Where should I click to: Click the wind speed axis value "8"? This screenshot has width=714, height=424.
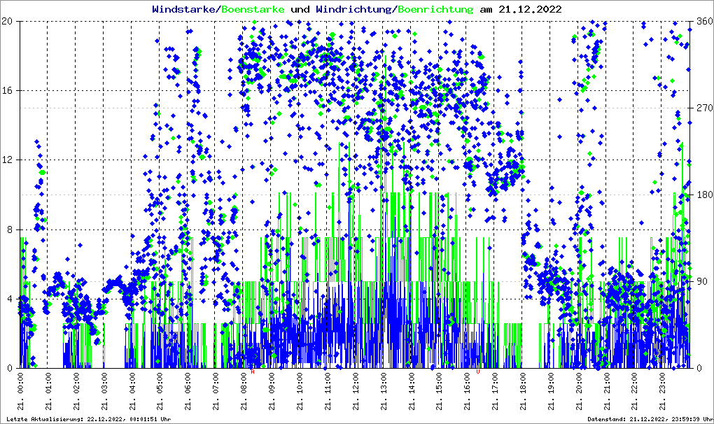(10, 229)
